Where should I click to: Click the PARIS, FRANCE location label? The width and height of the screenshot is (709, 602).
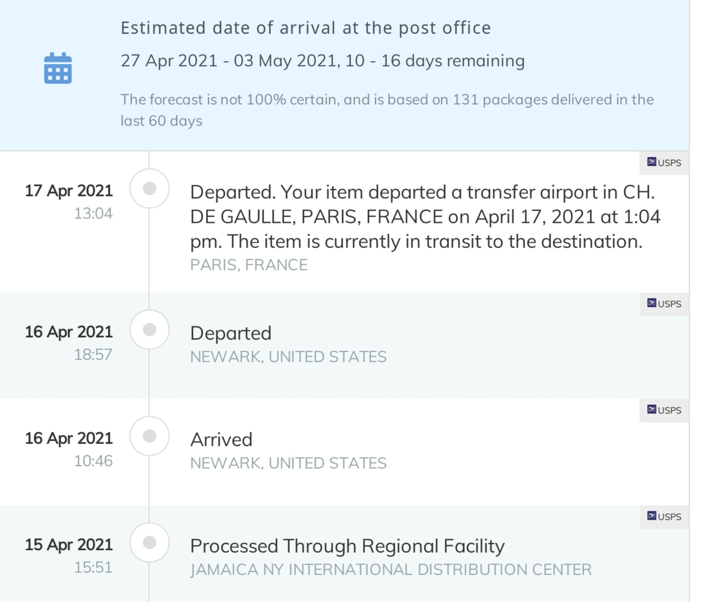(x=249, y=265)
